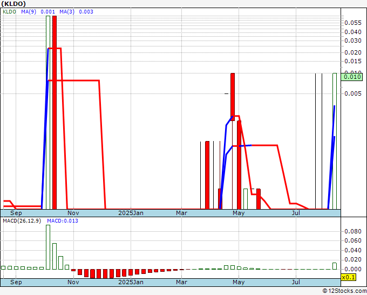Open the 12Stocks.com copyright link

click(x=344, y=291)
